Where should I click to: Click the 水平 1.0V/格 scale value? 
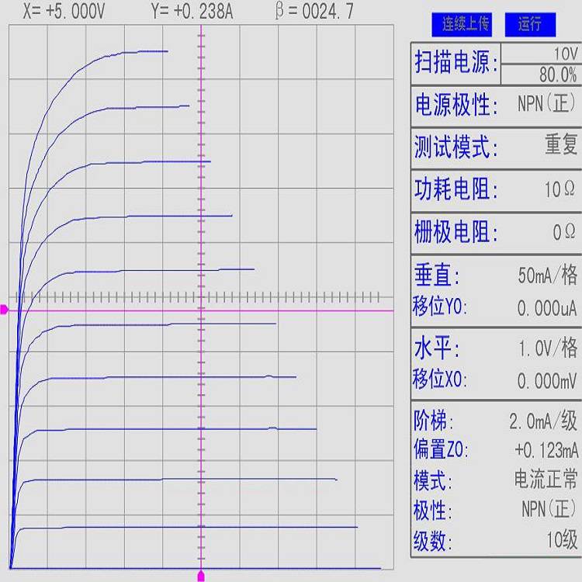pyautogui.click(x=547, y=348)
